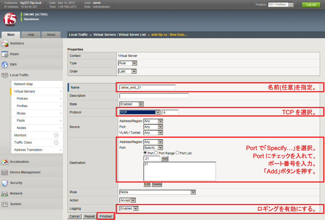Screen dimensions: 325x220
Task: Open Destination Address/Region dropdown
Action: [153, 142]
